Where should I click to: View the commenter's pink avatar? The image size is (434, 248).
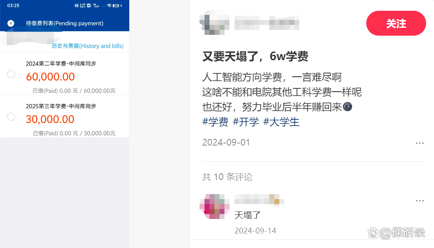point(215,207)
